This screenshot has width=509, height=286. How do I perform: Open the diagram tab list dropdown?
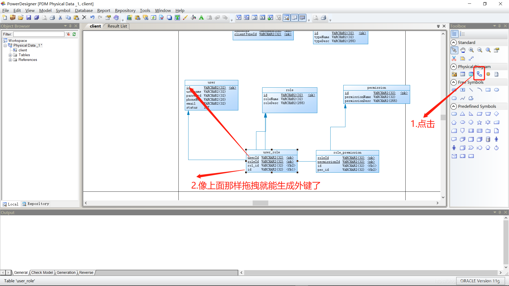tap(438, 26)
